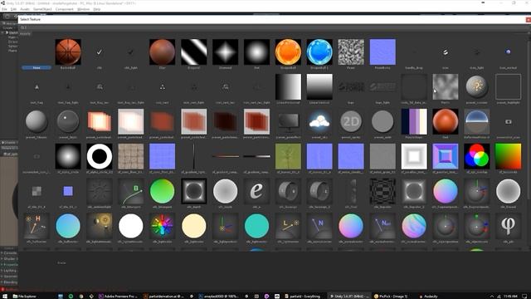Pick the red-green gradient texcoords texture
This screenshot has width=531, height=299.
click(508, 156)
